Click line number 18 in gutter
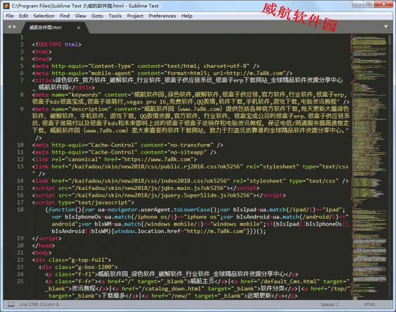The height and width of the screenshot is (312, 396). point(20,210)
